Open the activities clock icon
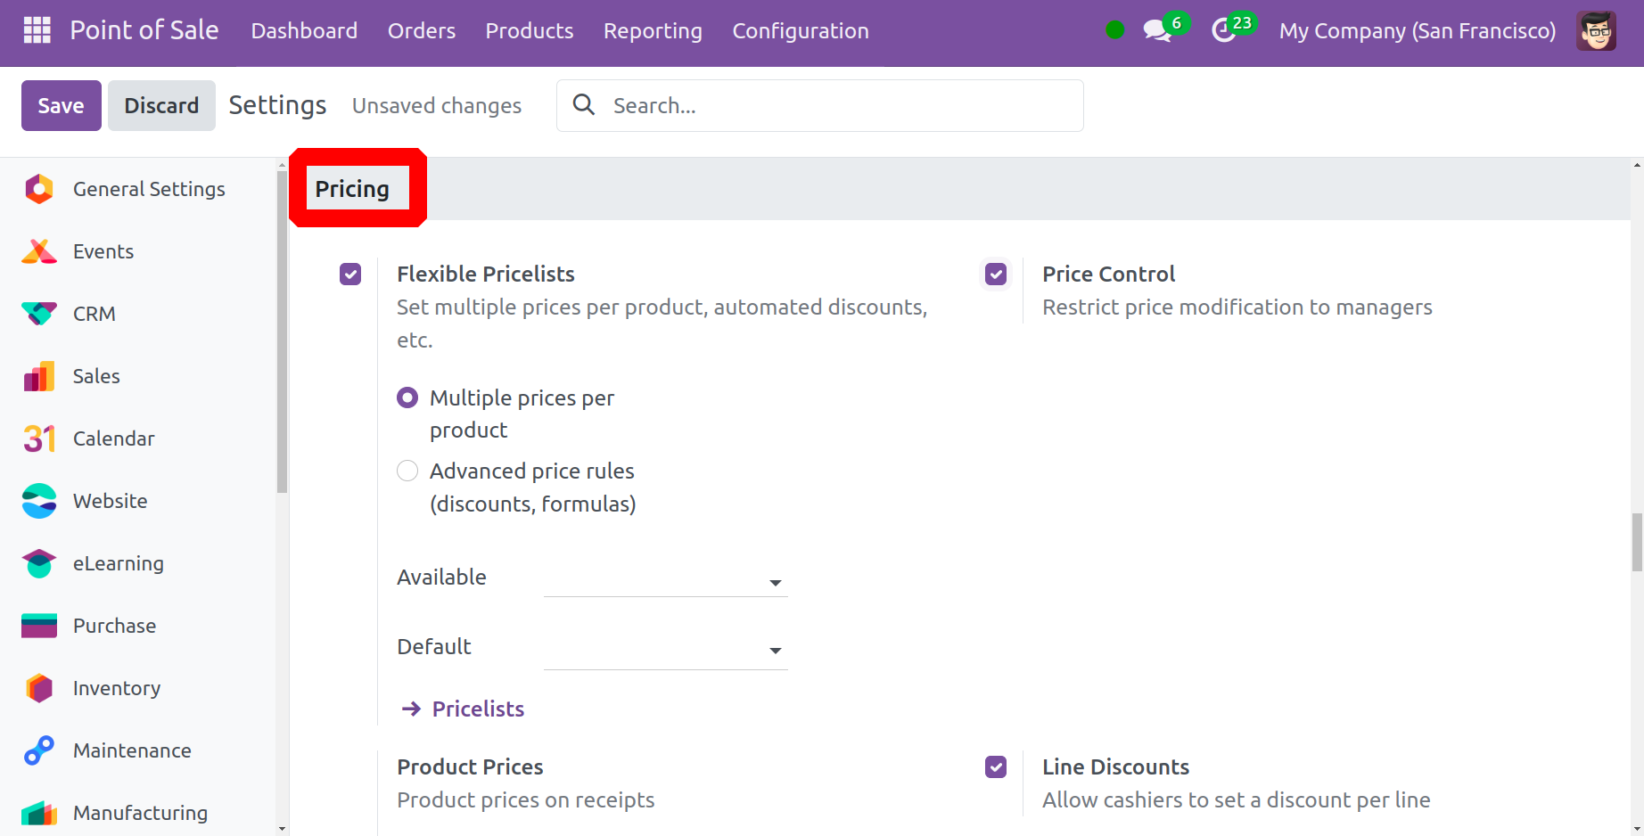Screen dimensions: 1644x836 [1224, 30]
